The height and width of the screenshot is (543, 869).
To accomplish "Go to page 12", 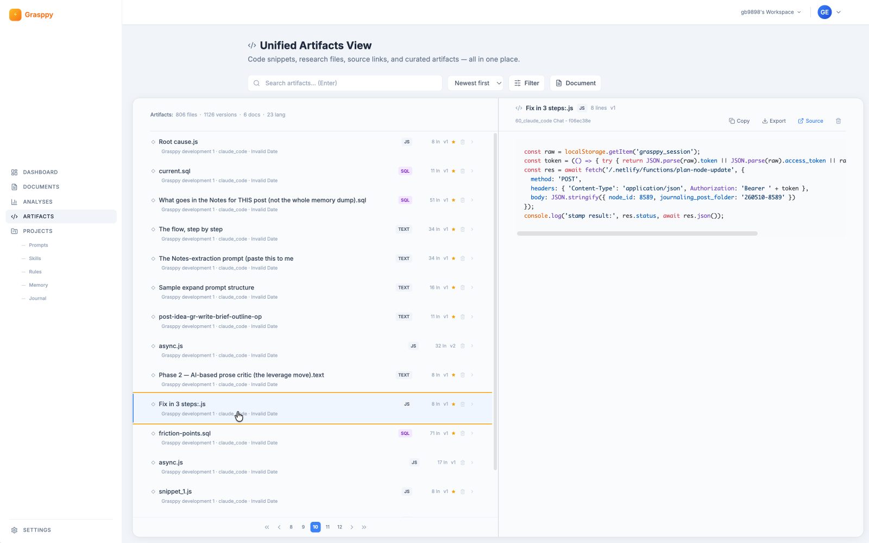I will click(339, 527).
